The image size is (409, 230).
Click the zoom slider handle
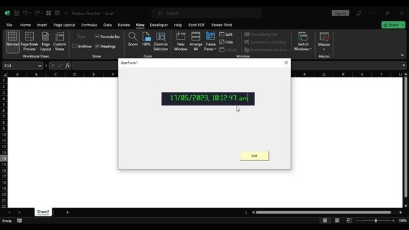[376, 220]
